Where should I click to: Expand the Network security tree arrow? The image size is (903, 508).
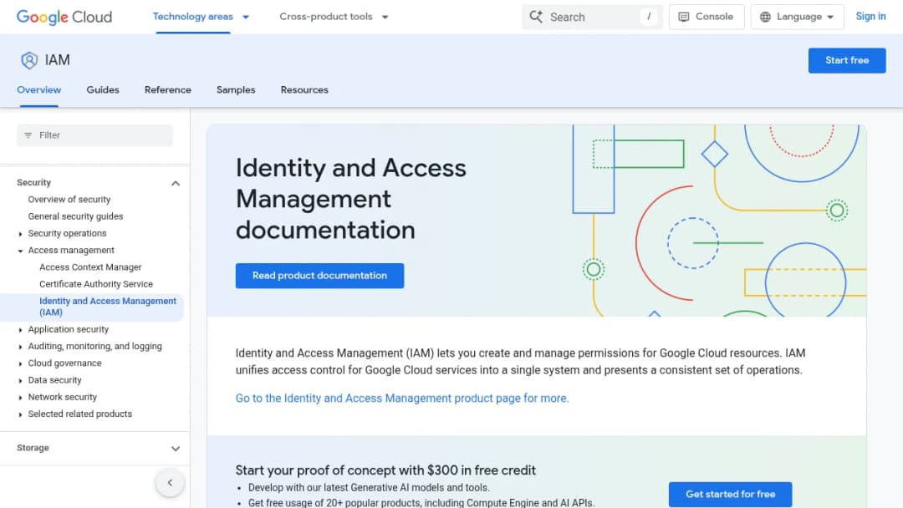point(20,398)
